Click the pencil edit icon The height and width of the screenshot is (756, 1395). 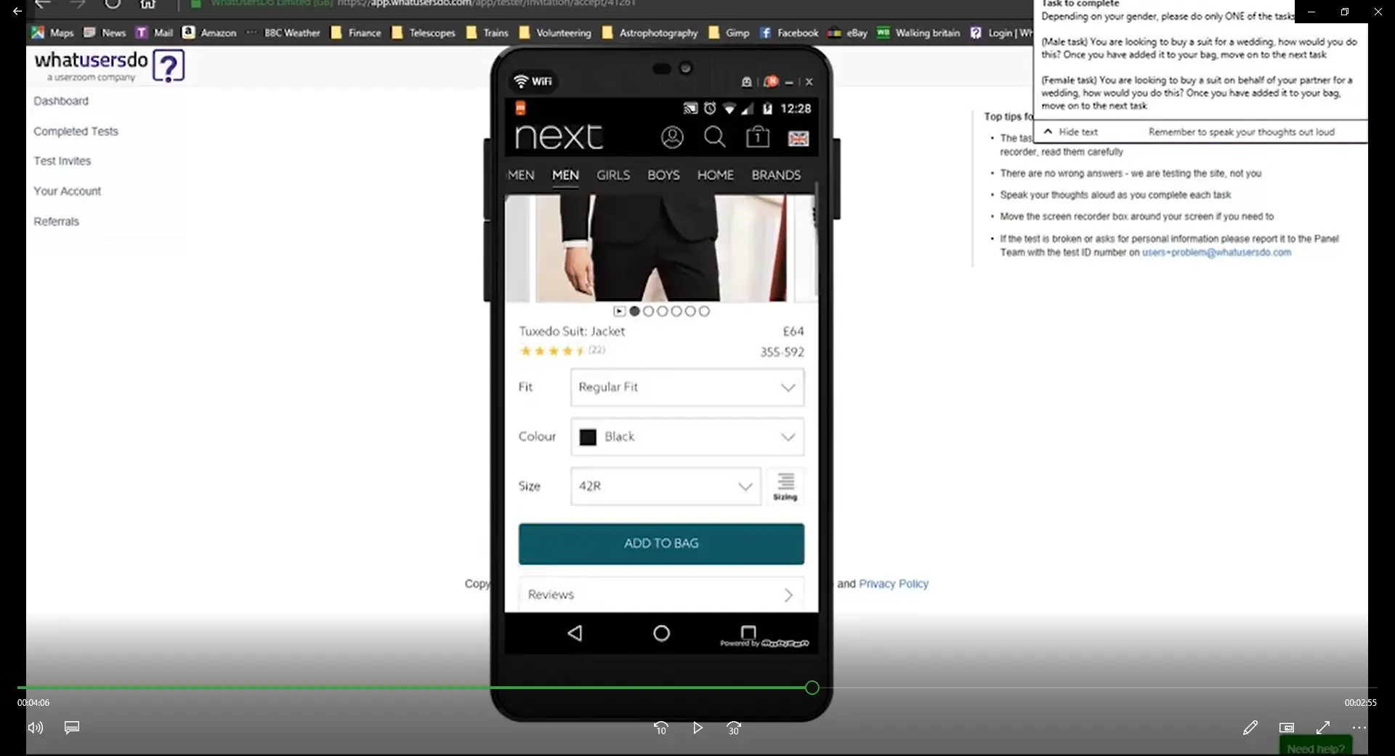pyautogui.click(x=1250, y=728)
